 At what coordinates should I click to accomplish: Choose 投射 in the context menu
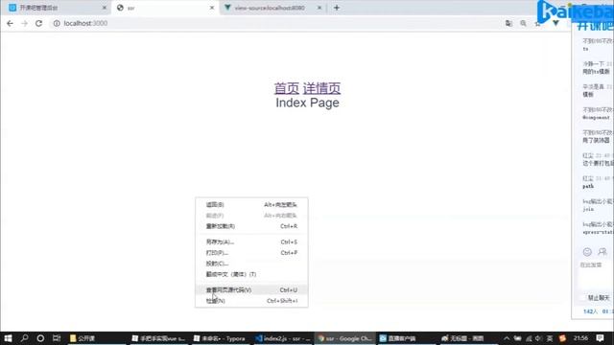point(251,264)
